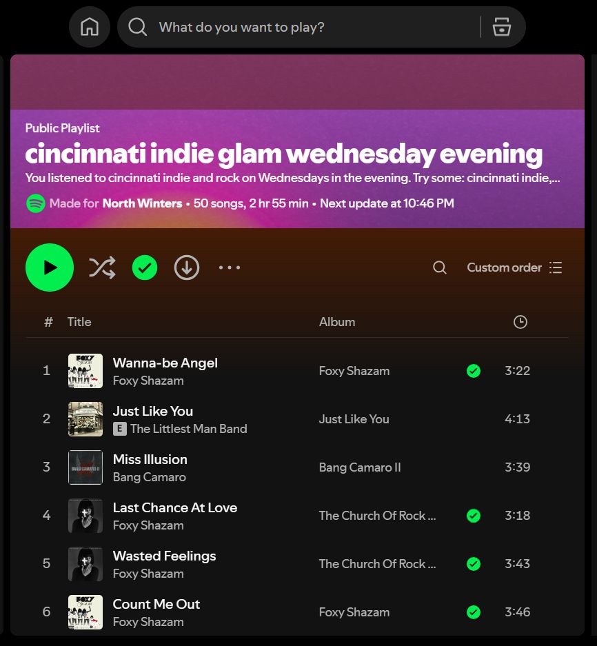
Task: Select the Wanna-be Angel track title
Action: click(165, 363)
